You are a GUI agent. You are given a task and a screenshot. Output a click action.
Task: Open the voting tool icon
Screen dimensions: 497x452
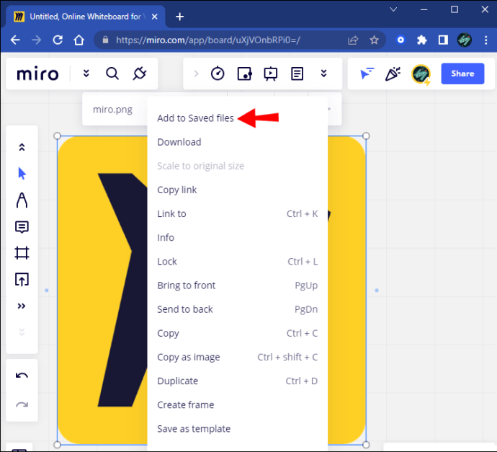tap(244, 74)
